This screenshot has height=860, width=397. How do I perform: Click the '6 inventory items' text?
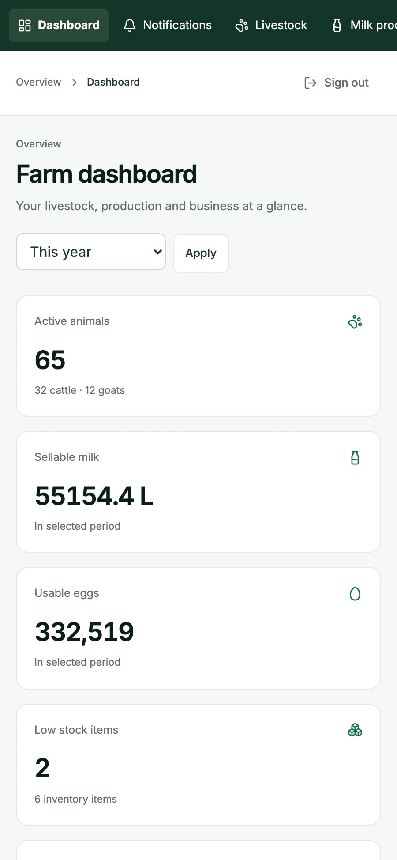pyautogui.click(x=76, y=799)
